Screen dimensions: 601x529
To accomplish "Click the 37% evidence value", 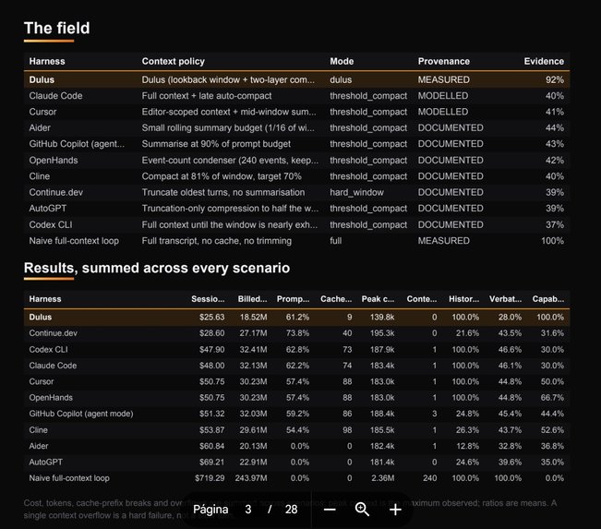I will pos(555,224).
